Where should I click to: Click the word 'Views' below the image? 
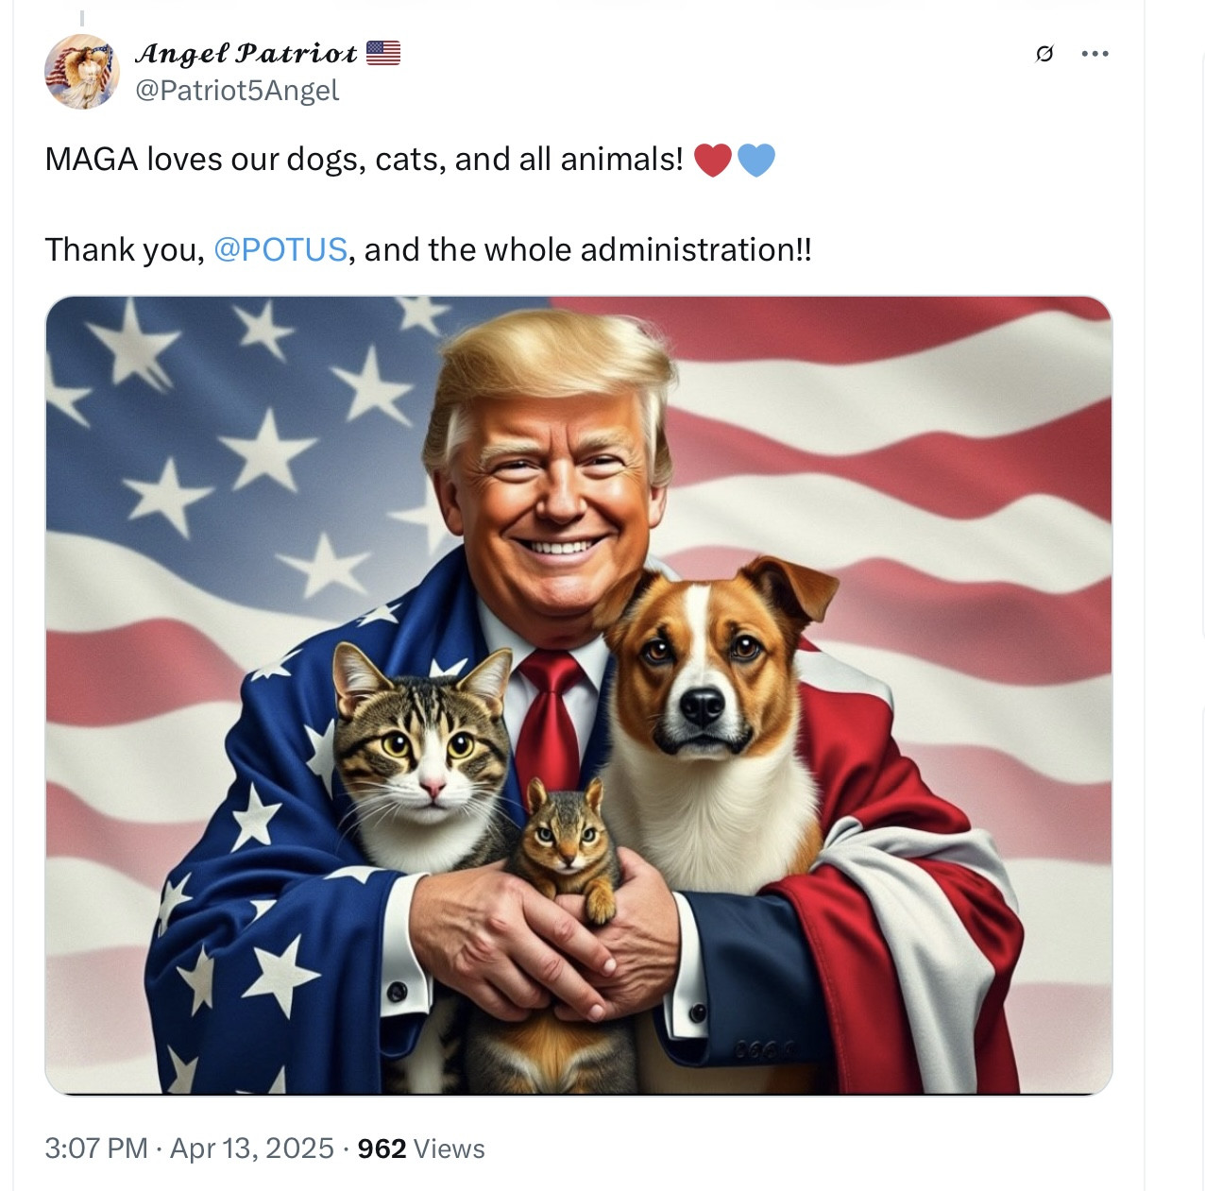(450, 1148)
